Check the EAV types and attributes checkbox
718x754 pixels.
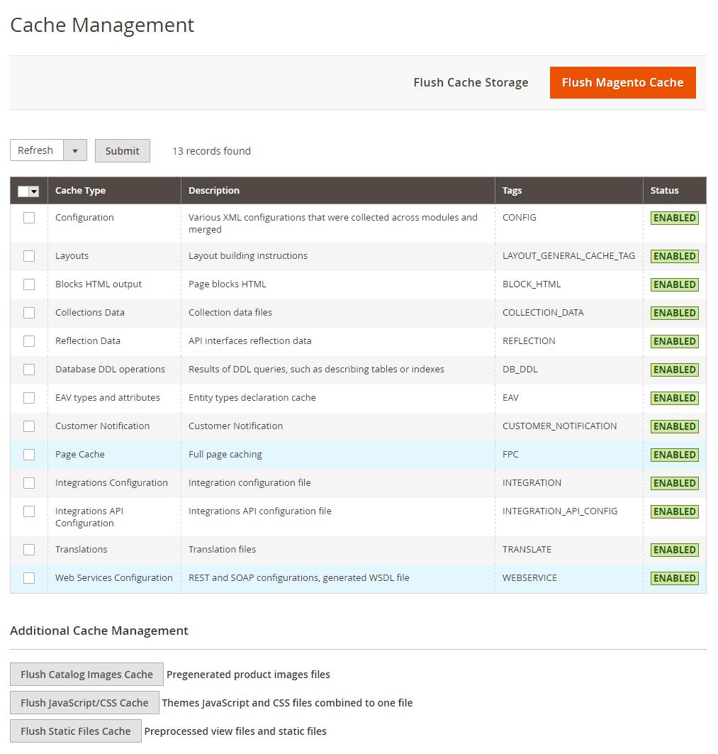[29, 398]
